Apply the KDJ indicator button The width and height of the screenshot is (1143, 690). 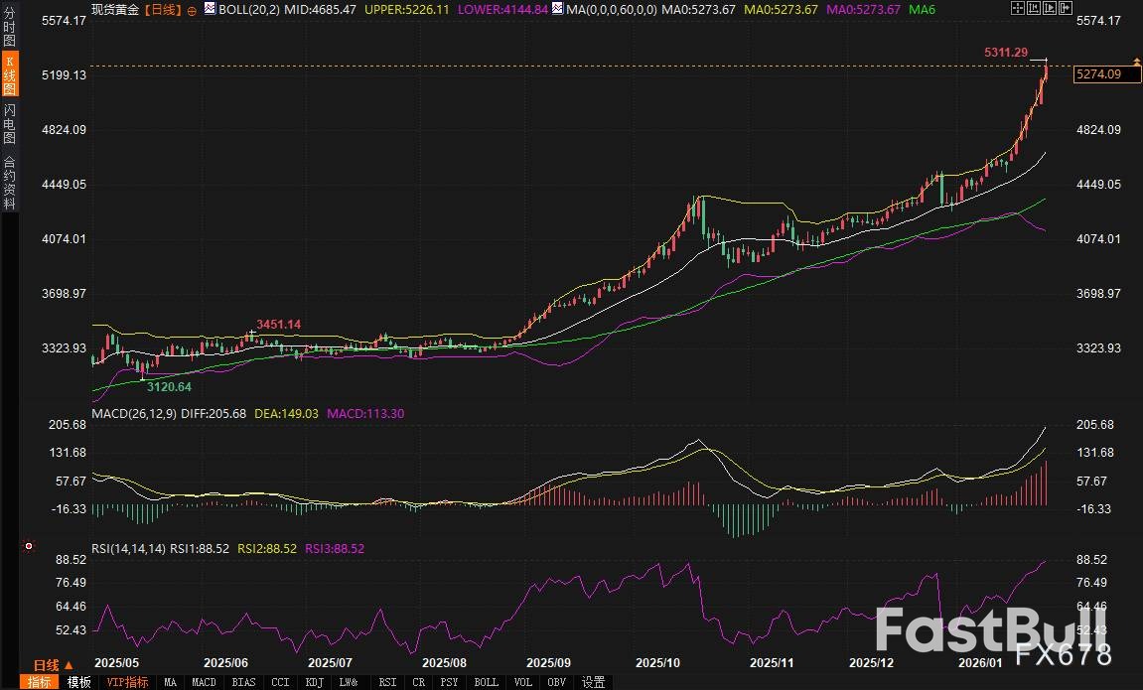point(314,682)
